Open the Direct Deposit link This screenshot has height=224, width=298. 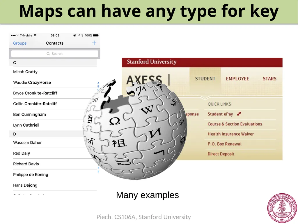221,154
